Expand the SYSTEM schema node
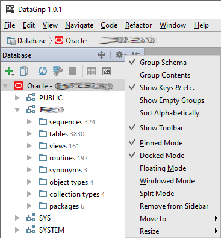 click(17, 230)
